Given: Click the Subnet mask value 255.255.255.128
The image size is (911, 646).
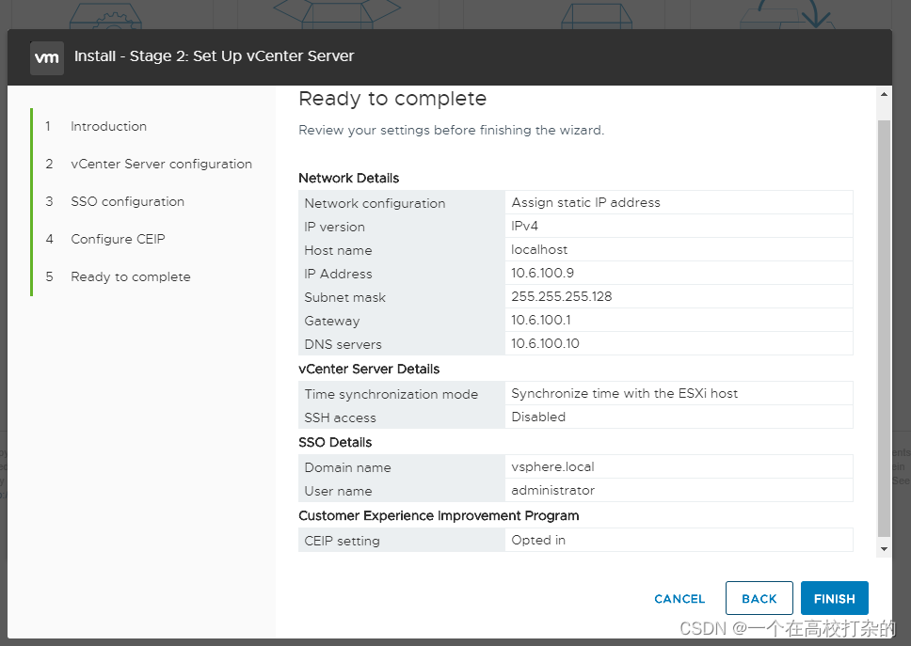Looking at the screenshot, I should 564,296.
